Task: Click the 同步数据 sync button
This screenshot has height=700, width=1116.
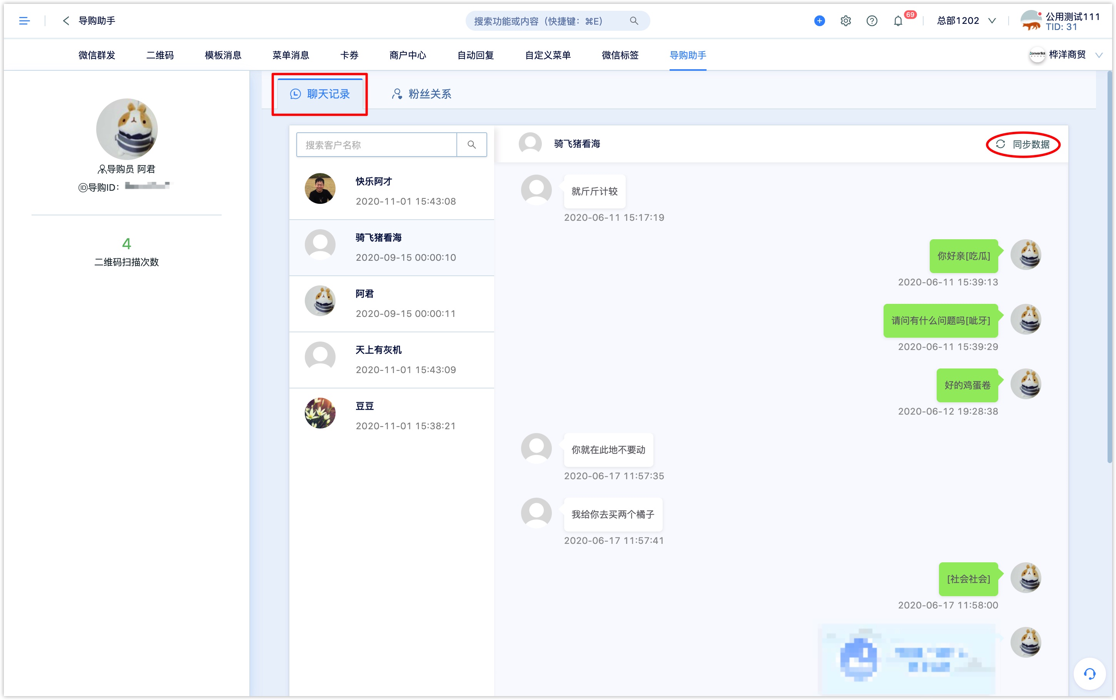Action: (x=1023, y=145)
